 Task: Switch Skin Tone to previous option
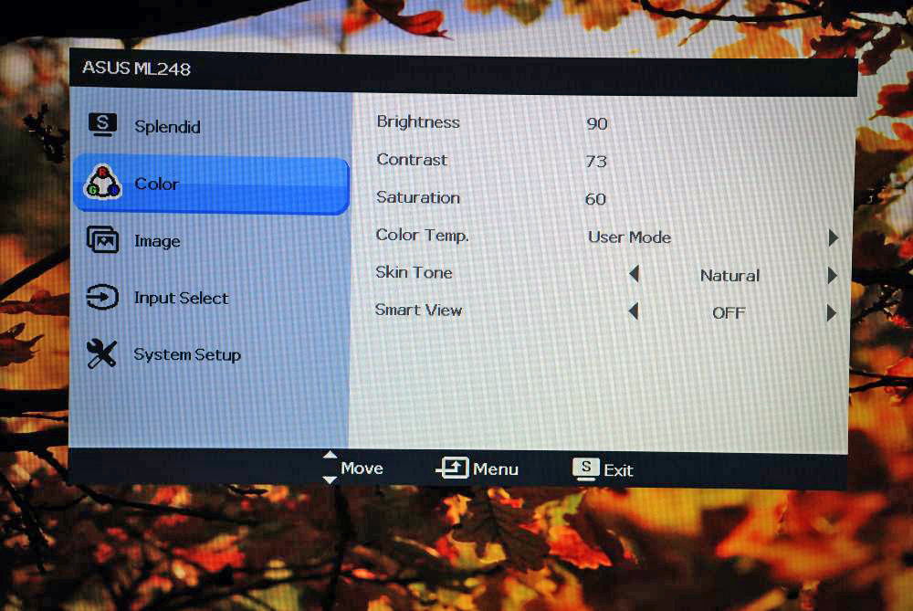[634, 274]
